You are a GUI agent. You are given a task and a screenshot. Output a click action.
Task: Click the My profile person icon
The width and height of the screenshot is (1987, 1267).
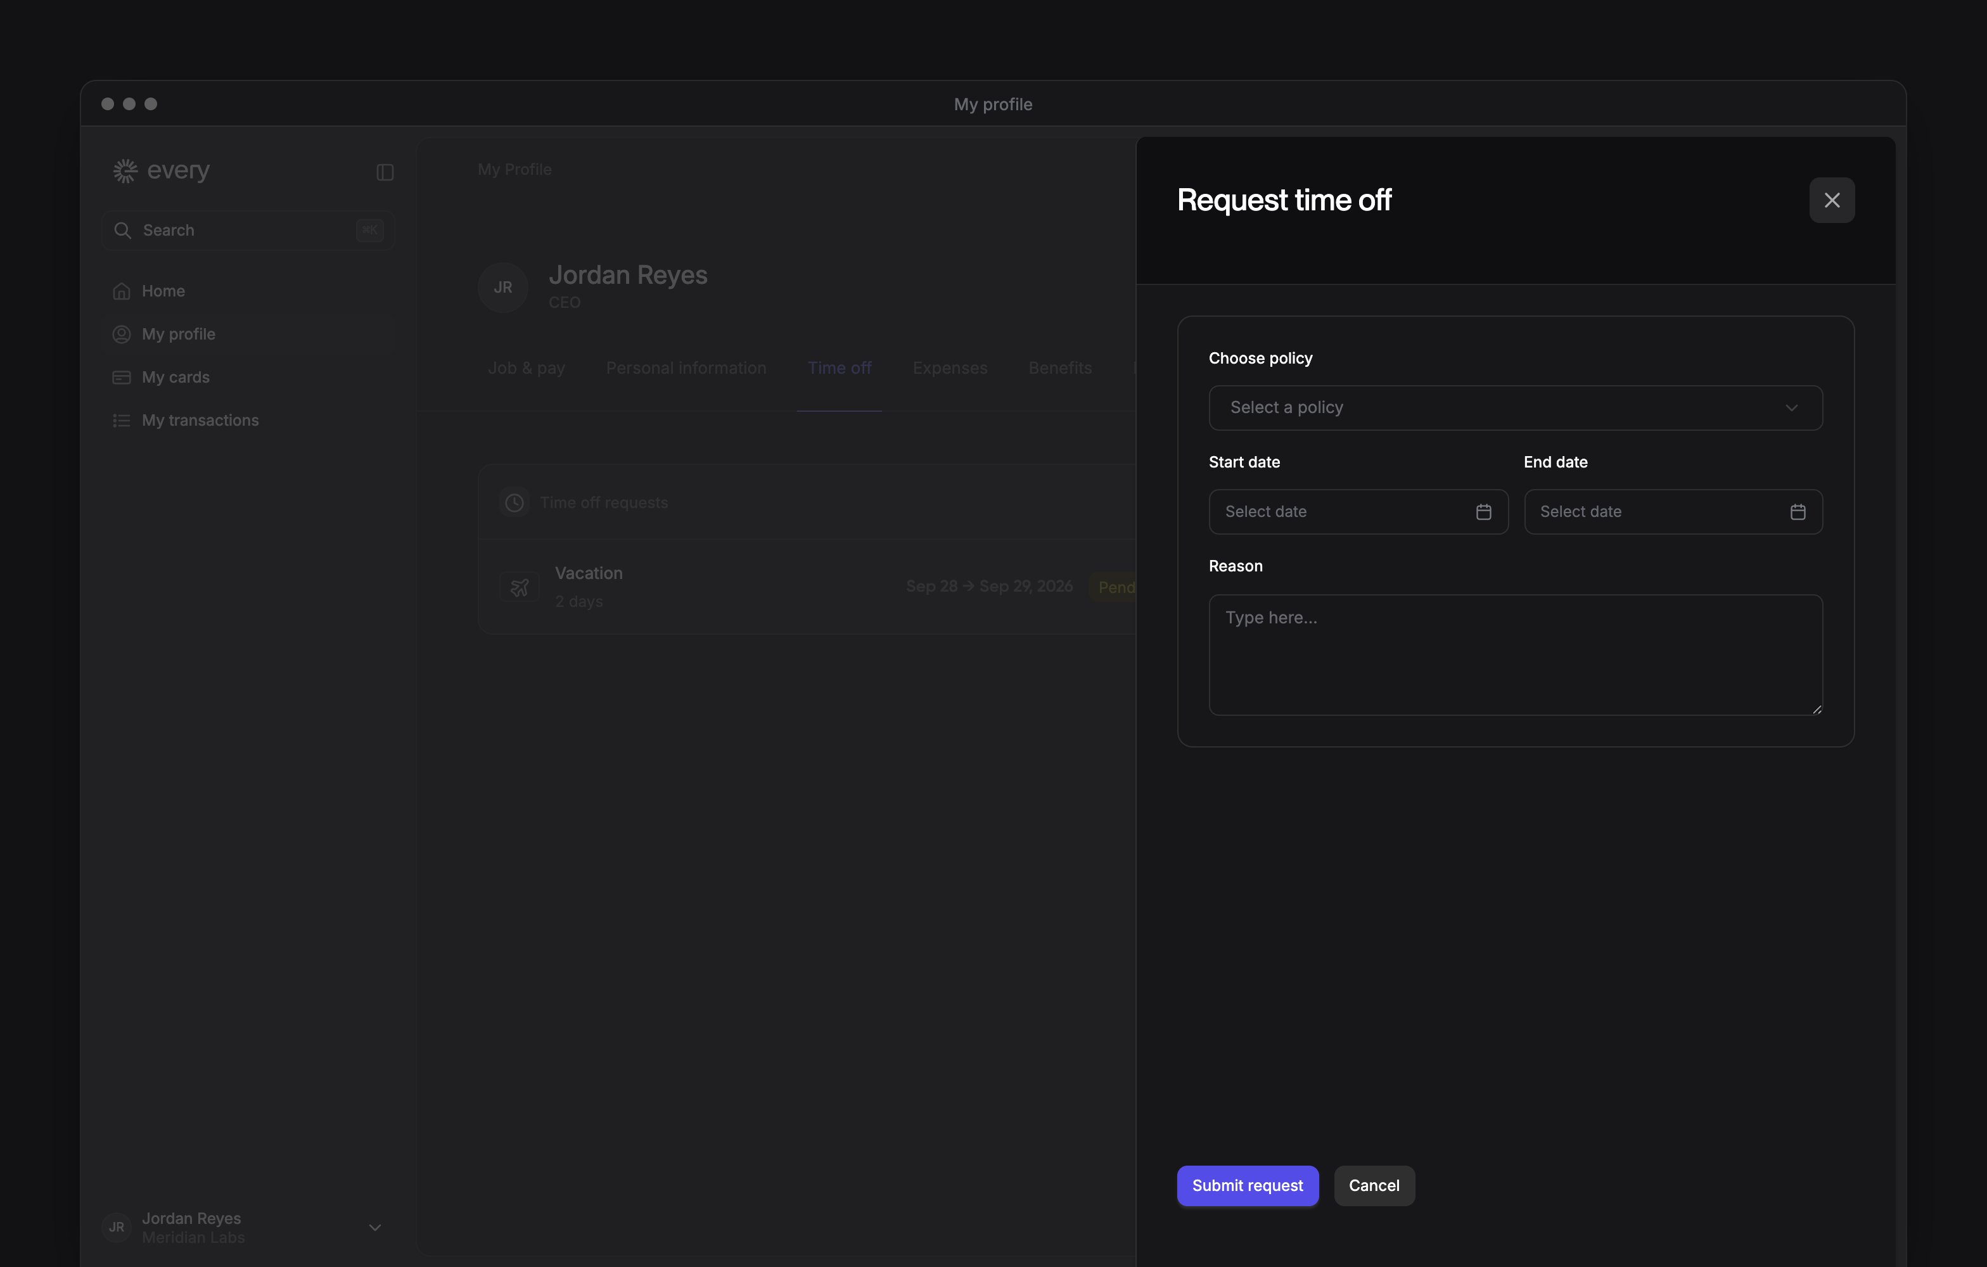(x=121, y=334)
